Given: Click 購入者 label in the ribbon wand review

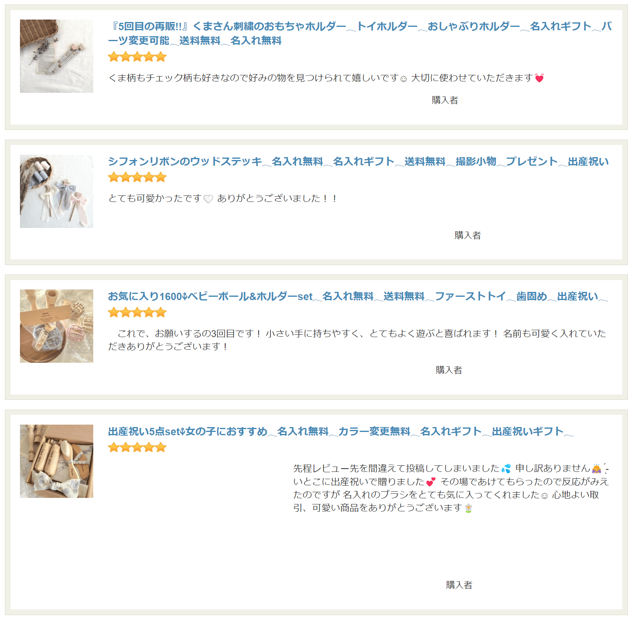Looking at the screenshot, I should (x=468, y=235).
